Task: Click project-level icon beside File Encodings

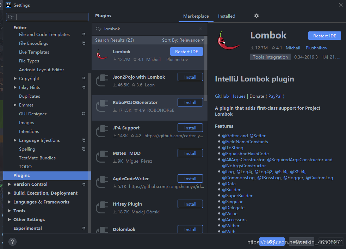Action: pos(84,43)
